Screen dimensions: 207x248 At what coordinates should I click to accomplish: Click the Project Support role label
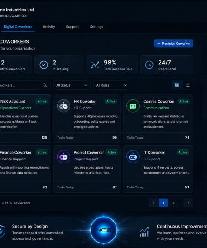pyautogui.click(x=86, y=159)
